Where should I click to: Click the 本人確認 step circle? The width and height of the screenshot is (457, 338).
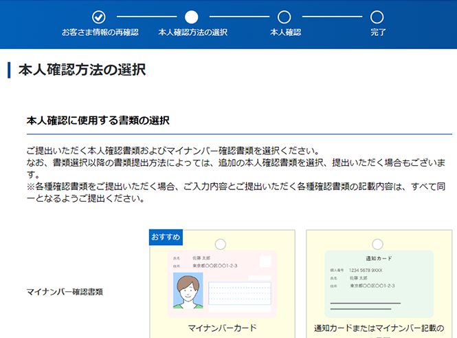[x=285, y=17]
